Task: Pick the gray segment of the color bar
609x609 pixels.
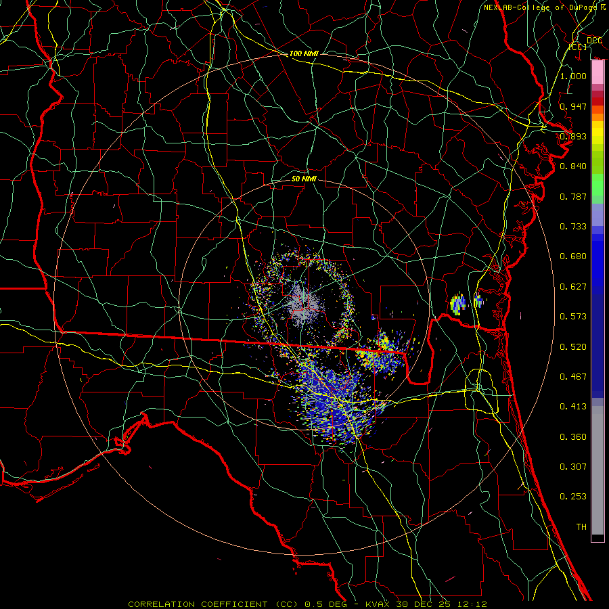Action: (x=597, y=470)
